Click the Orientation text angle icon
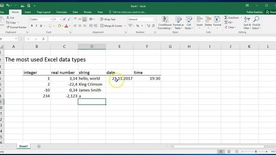This screenshot has width=276, height=155. point(91,19)
